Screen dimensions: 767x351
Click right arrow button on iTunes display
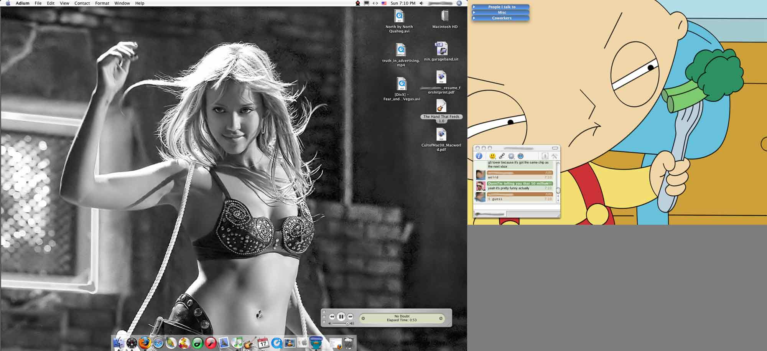pos(441,318)
